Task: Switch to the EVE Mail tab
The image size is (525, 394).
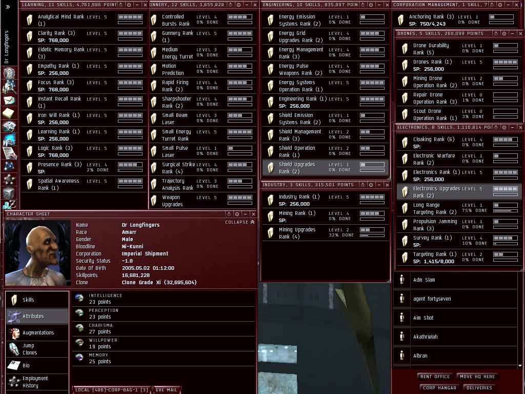Action: (x=167, y=390)
